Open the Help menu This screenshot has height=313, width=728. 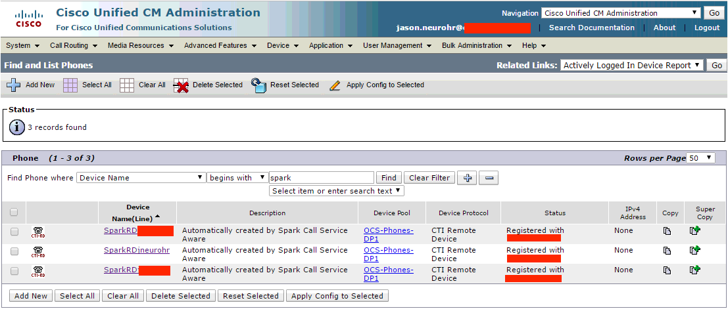coord(534,45)
